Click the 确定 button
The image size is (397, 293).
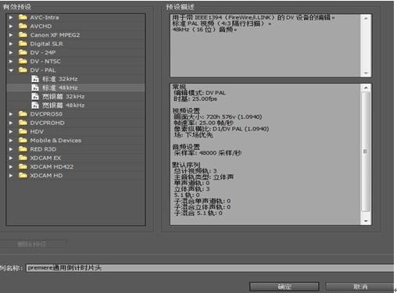tap(284, 287)
